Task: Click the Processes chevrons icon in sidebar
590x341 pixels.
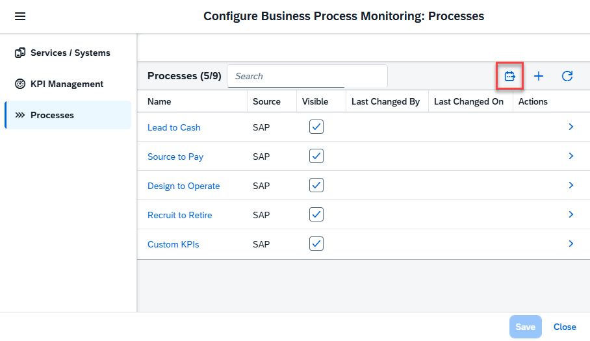Action: point(20,115)
